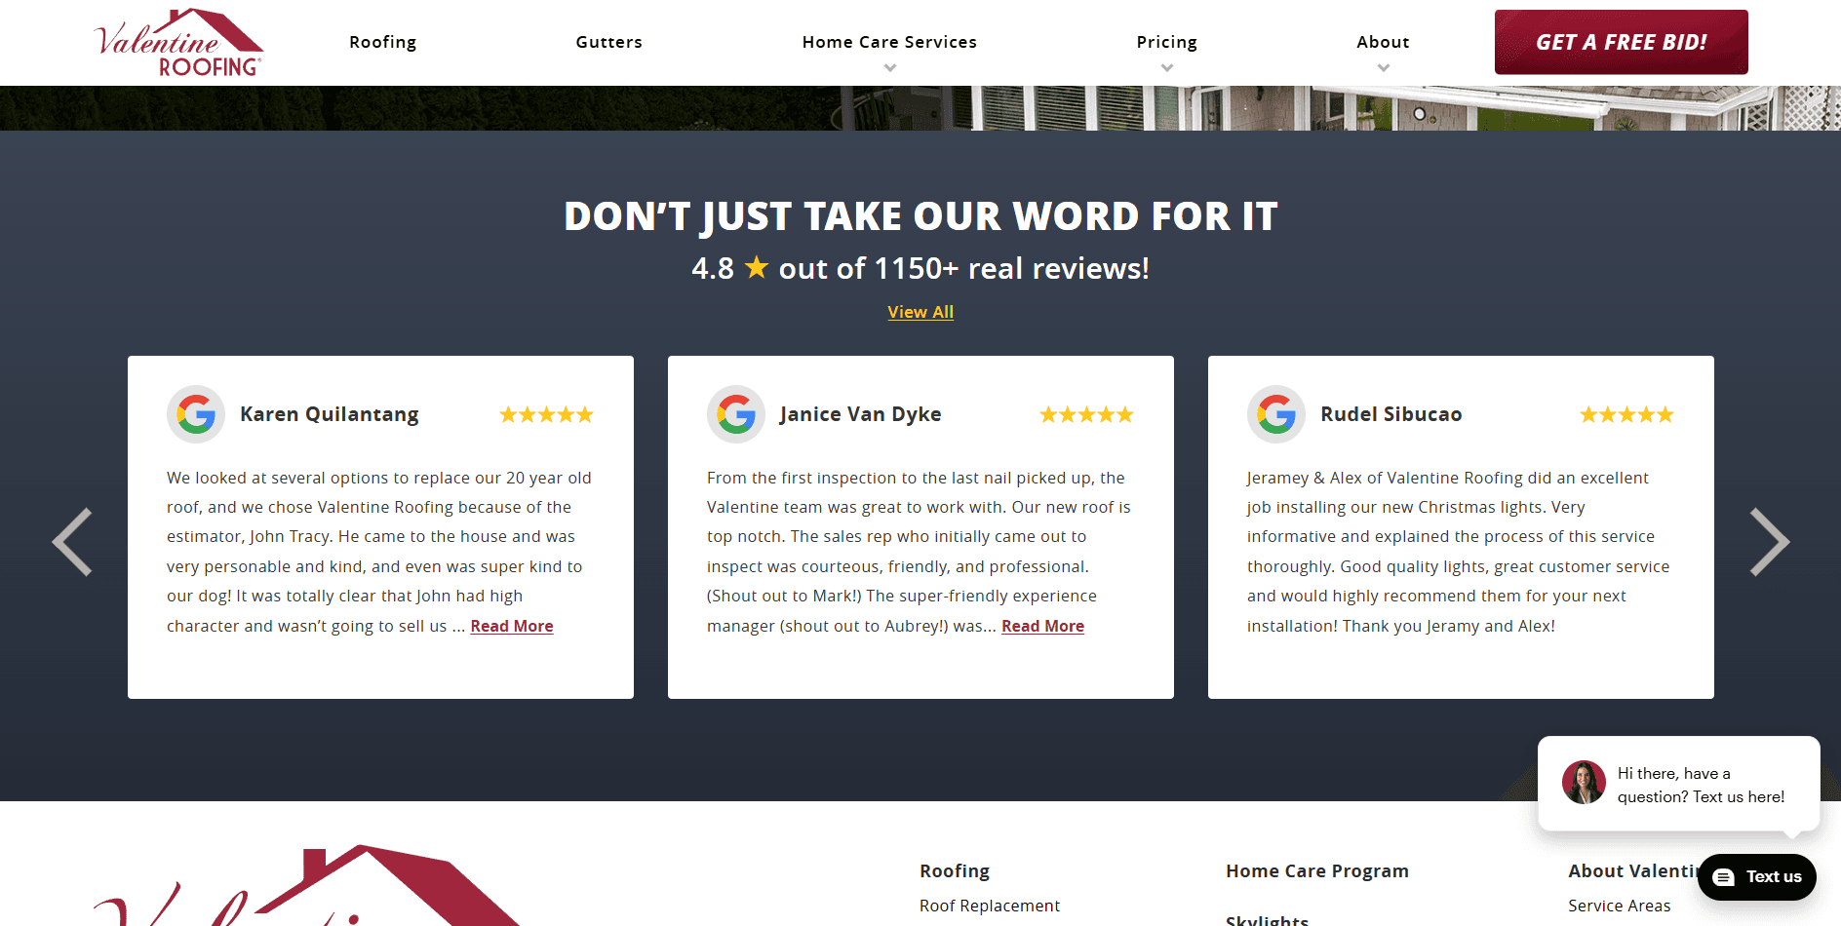Select reviewer name Janice Van Dyke
This screenshot has width=1841, height=926.
click(860, 414)
